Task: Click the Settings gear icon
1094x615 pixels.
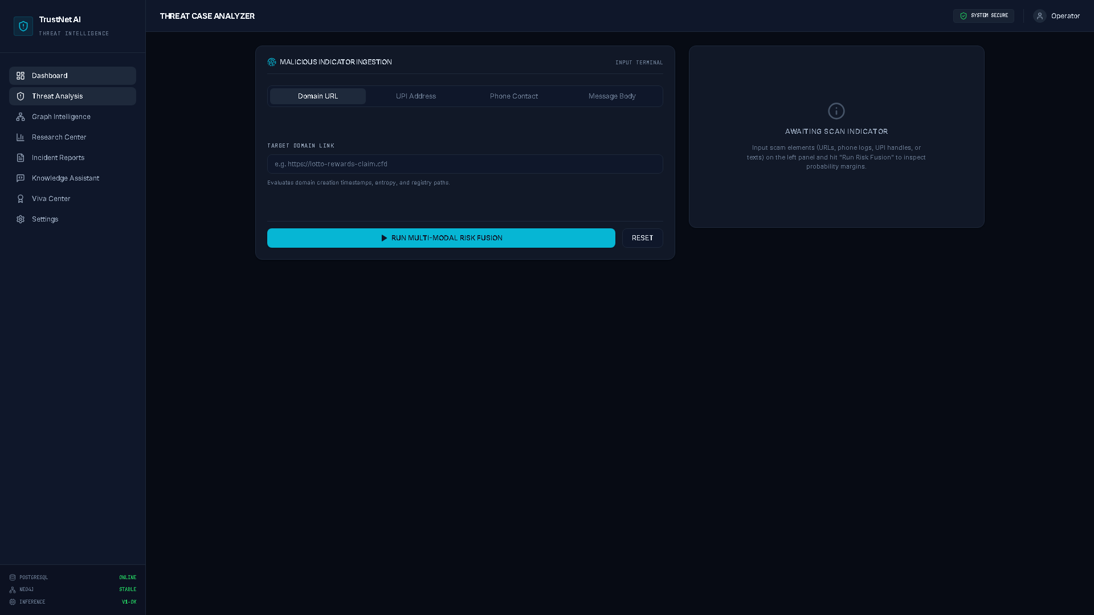Action: click(x=21, y=219)
